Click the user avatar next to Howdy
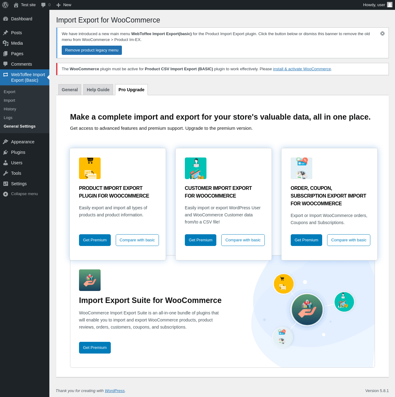This screenshot has width=395, height=397. coord(390,5)
